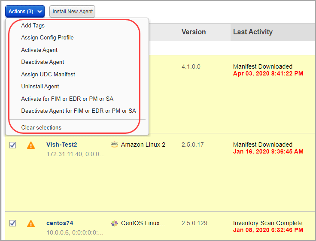Uncheck the centos74 row checkbox
The width and height of the screenshot is (316, 241).
13,223
